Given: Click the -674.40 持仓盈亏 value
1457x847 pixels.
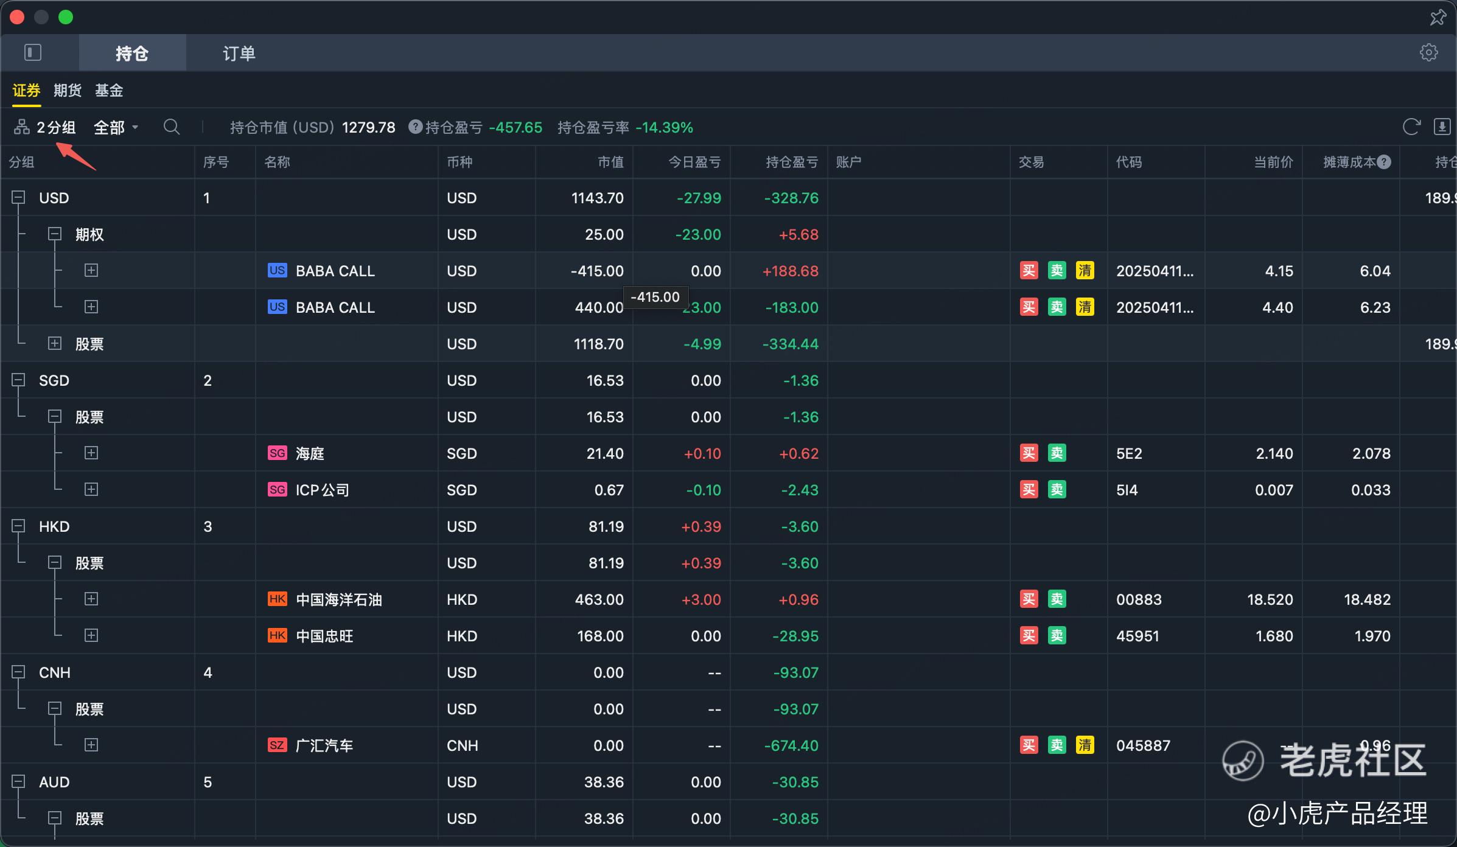Looking at the screenshot, I should [x=791, y=745].
